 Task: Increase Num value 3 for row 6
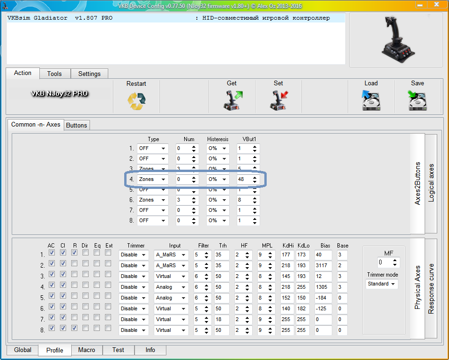point(194,198)
